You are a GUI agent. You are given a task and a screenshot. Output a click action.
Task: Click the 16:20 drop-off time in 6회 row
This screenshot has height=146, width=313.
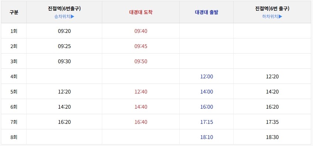click(272, 107)
